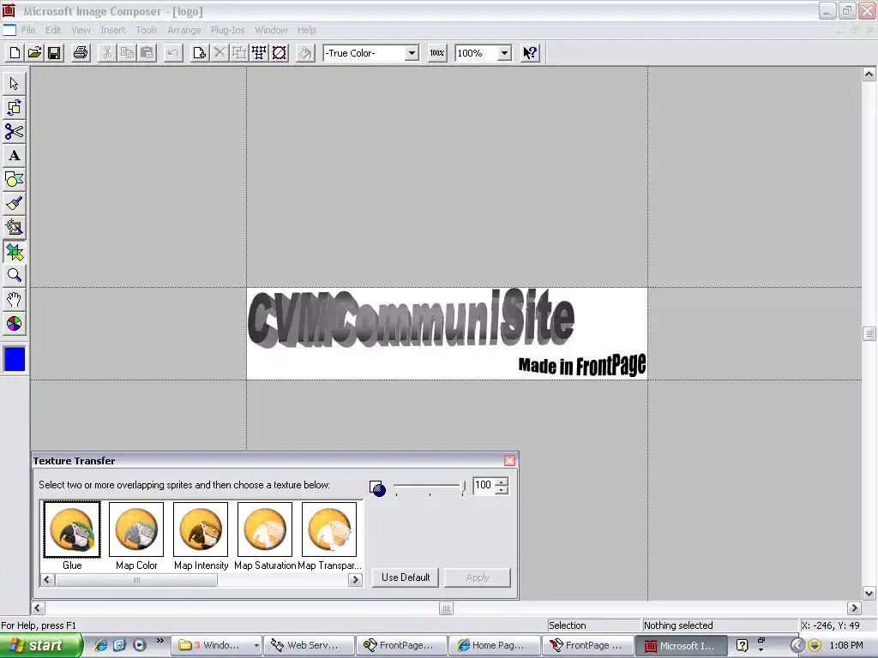Open the blue current color swatch
The image size is (878, 658).
[x=15, y=359]
